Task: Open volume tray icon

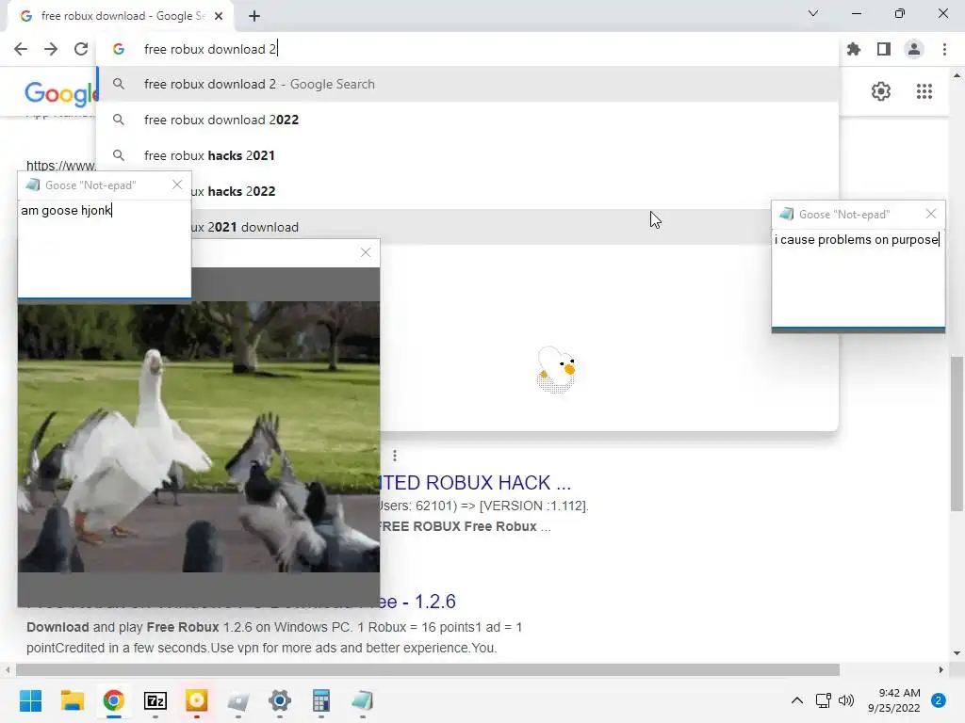Action: (x=846, y=700)
